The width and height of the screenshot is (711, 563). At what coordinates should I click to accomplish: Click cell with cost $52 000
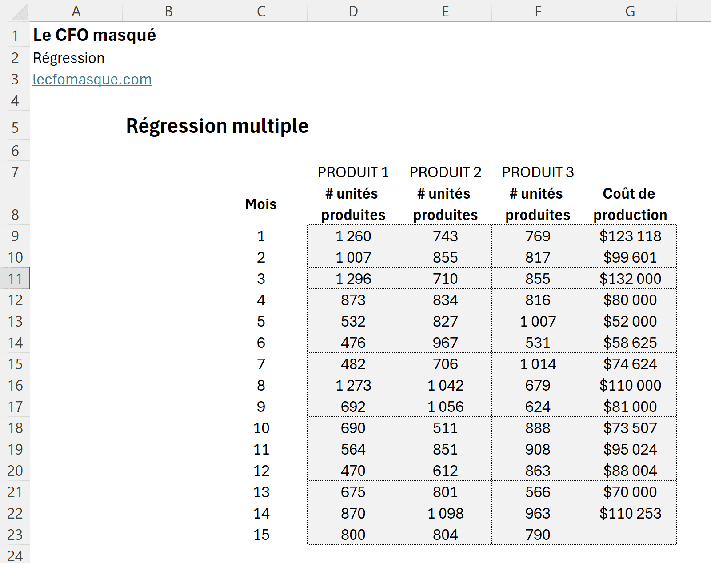630,321
